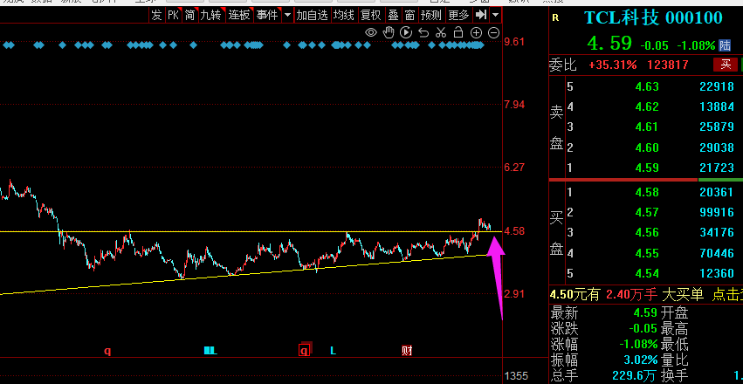Click the 叠 overlay button

[x=393, y=15]
